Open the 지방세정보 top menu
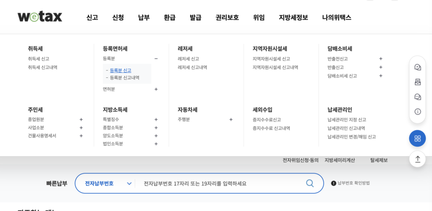The height and width of the screenshot is (211, 432). tap(294, 18)
